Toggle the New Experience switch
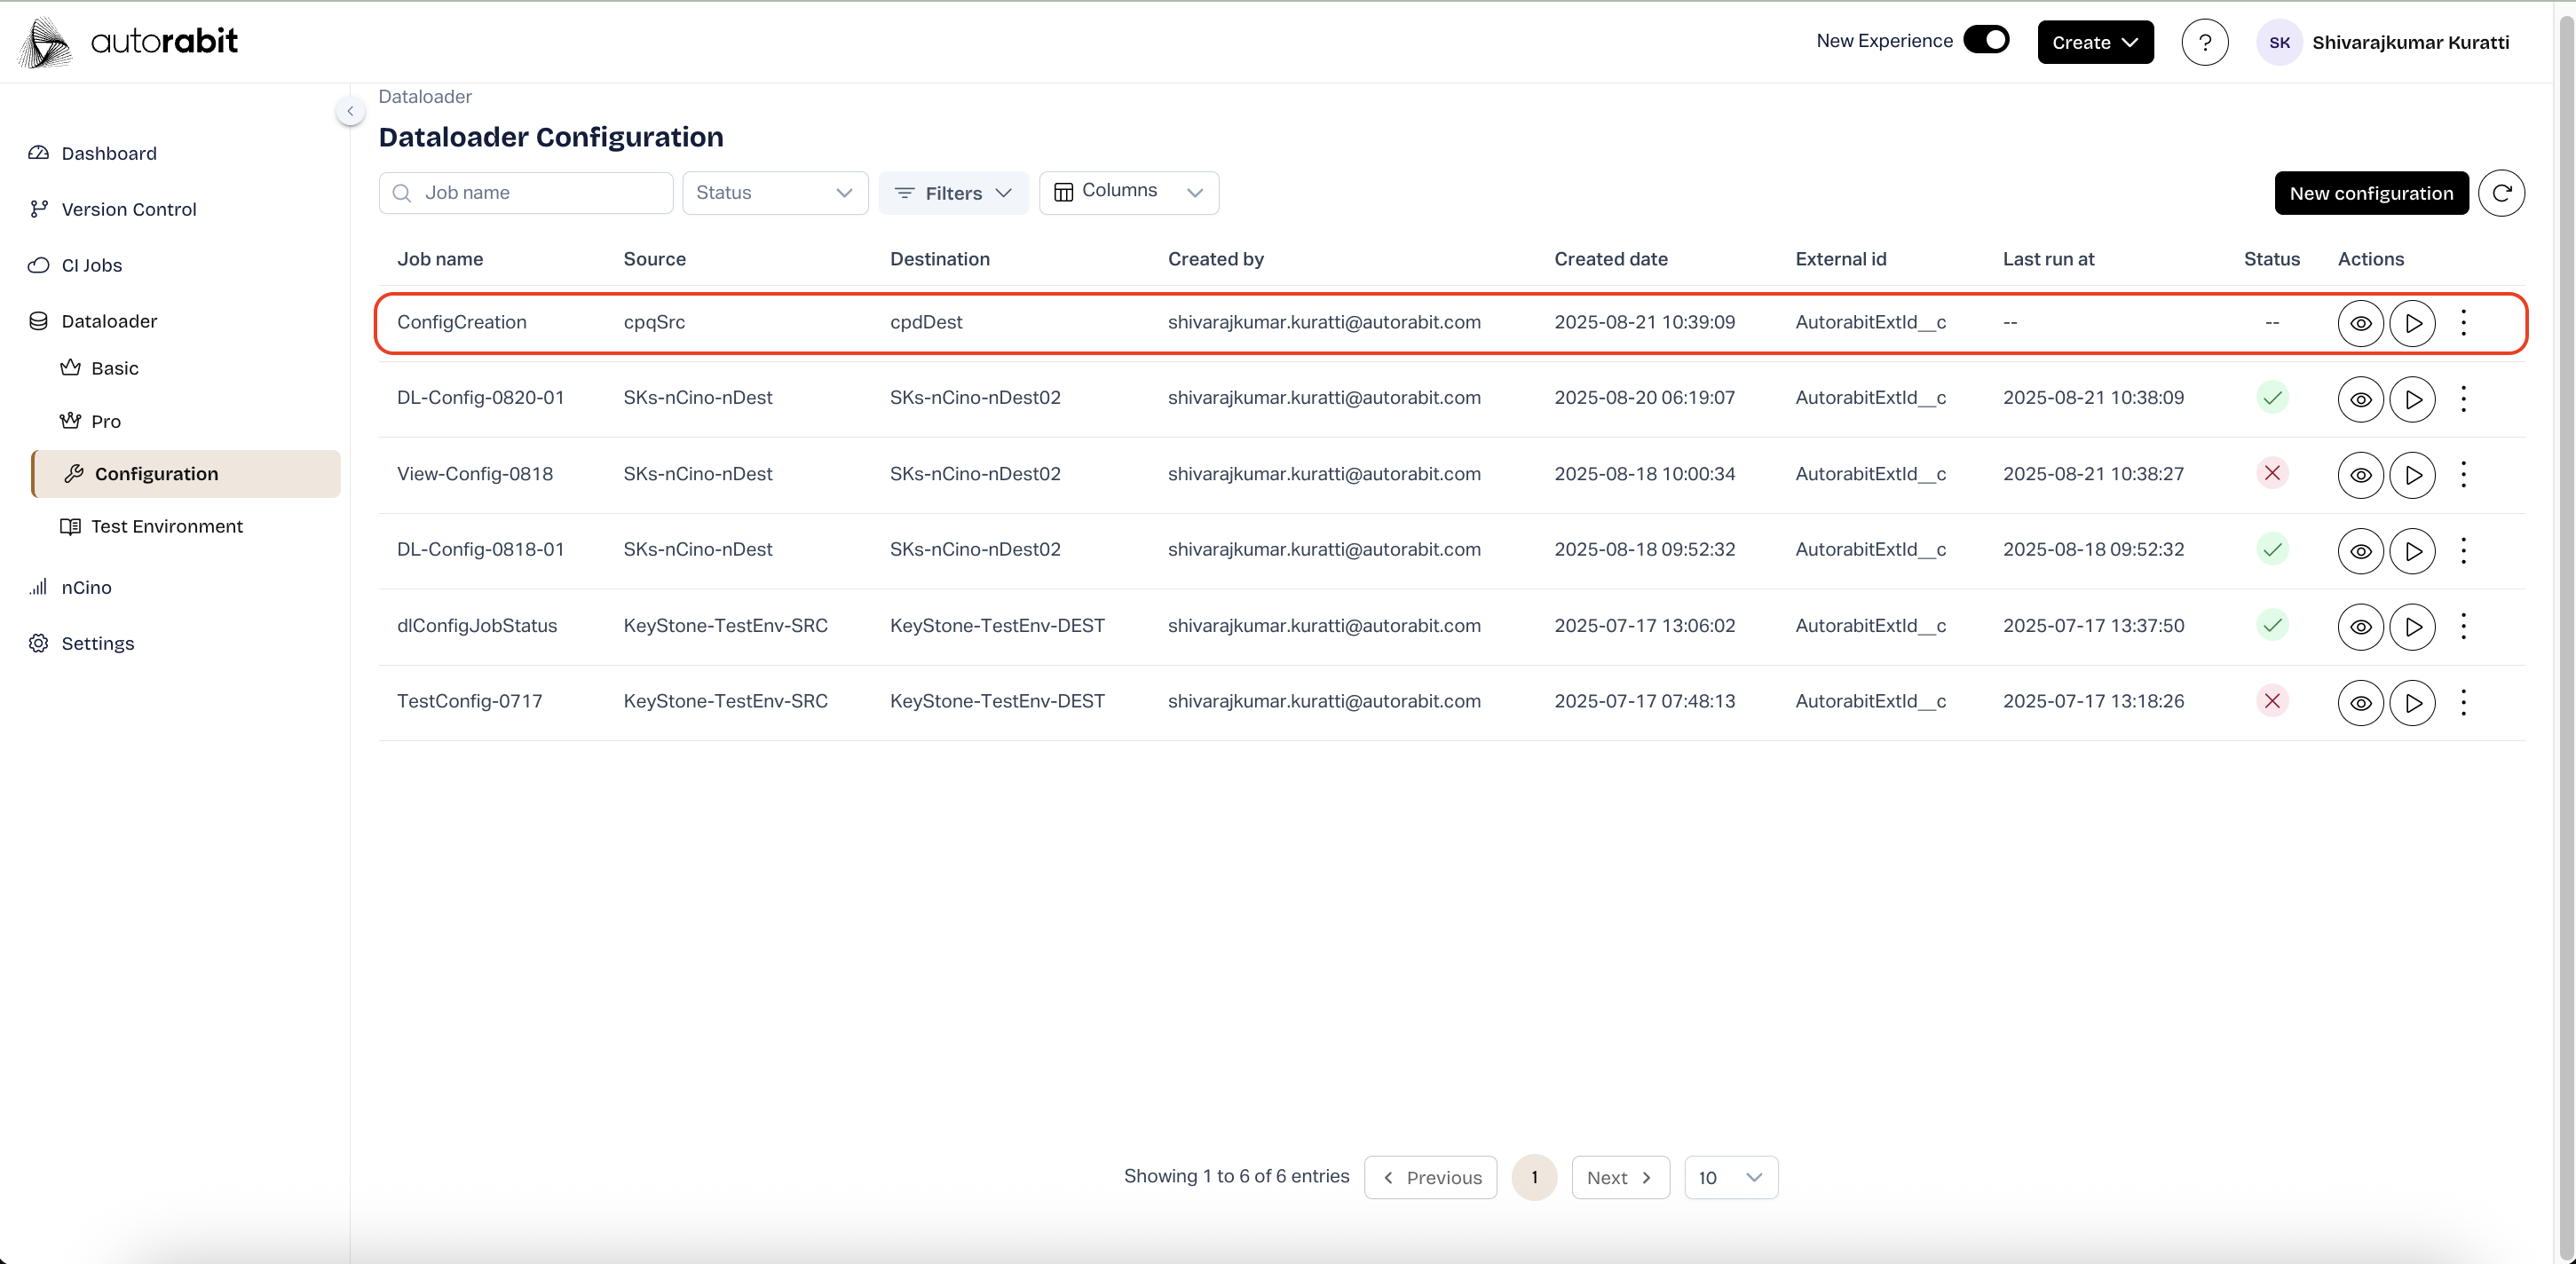The width and height of the screenshot is (2576, 1264). (x=1986, y=40)
